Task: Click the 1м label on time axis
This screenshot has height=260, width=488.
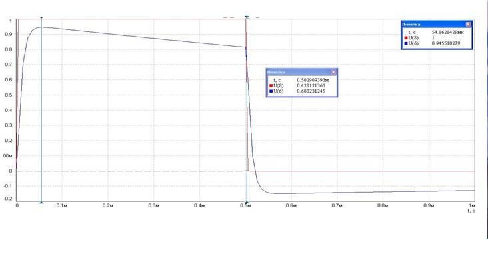Action: [472, 205]
